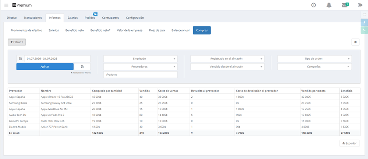
Task: Open Registrado en el almacén dropdown
Action: pyautogui.click(x=227, y=59)
